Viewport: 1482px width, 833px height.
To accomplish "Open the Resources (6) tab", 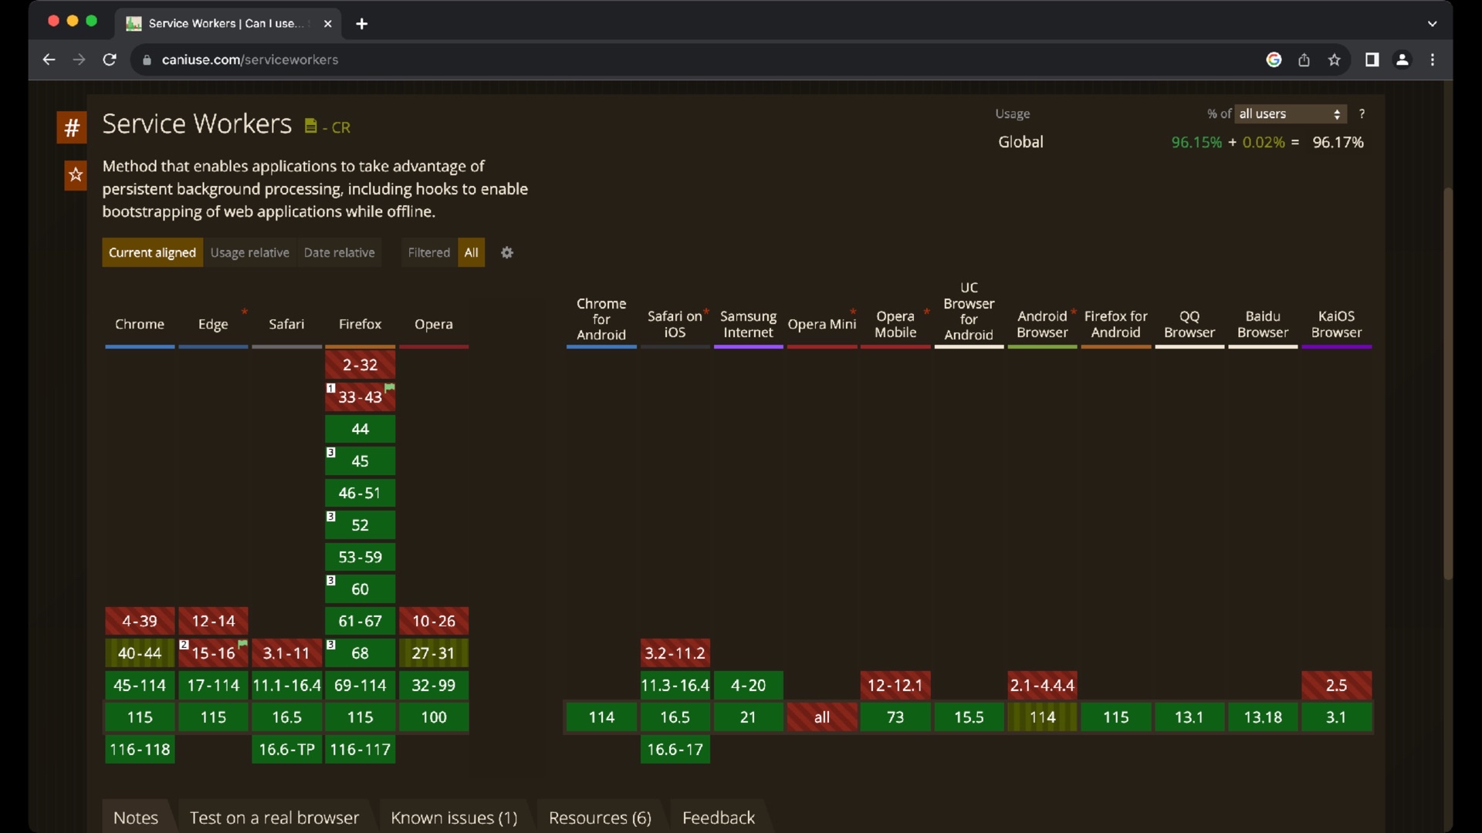I will click(x=600, y=818).
